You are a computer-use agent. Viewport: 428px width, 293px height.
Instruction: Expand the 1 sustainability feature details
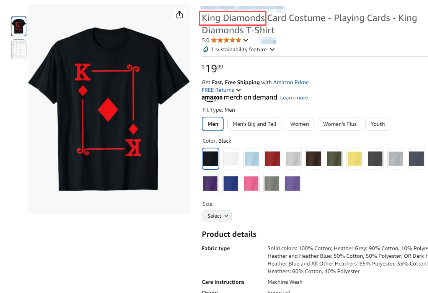point(272,49)
